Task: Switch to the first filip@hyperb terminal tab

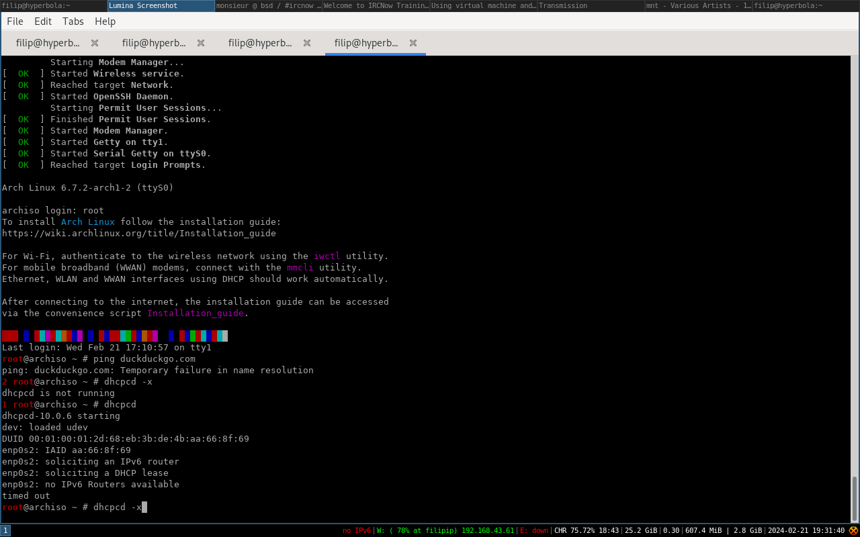Action: click(48, 43)
